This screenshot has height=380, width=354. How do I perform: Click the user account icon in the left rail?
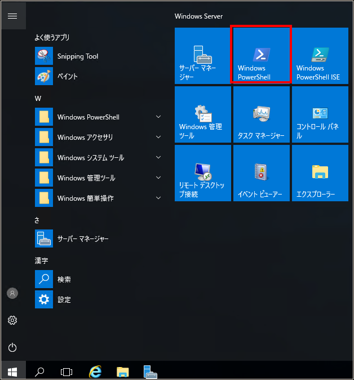(12, 293)
